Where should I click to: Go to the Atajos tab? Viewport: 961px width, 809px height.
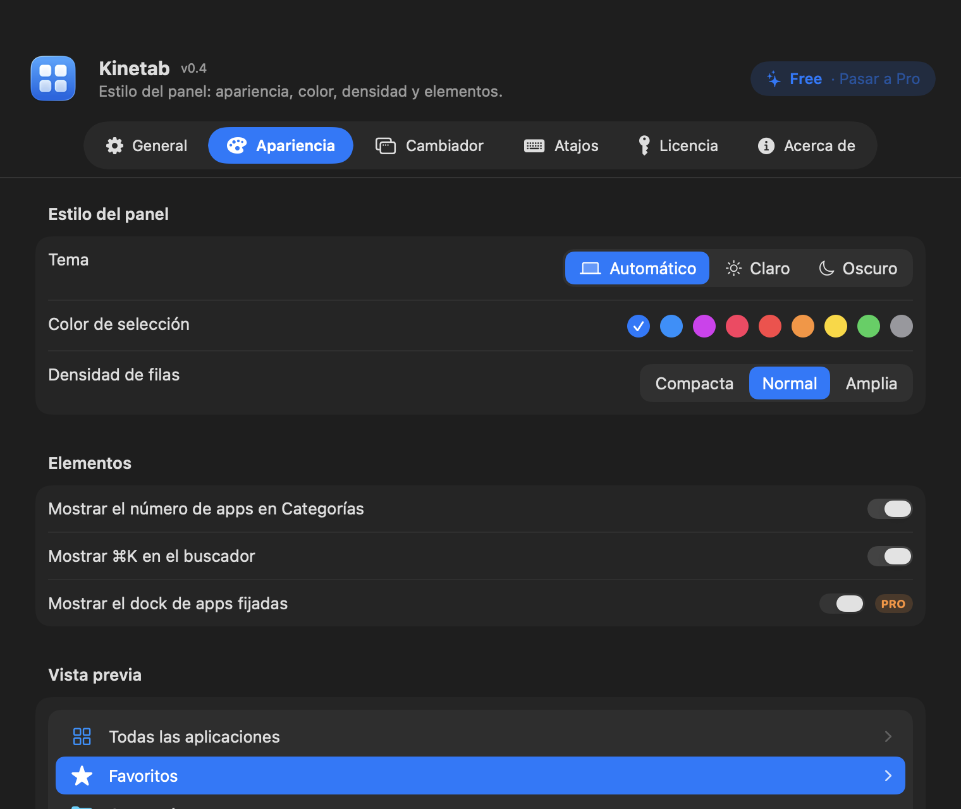pyautogui.click(x=561, y=145)
